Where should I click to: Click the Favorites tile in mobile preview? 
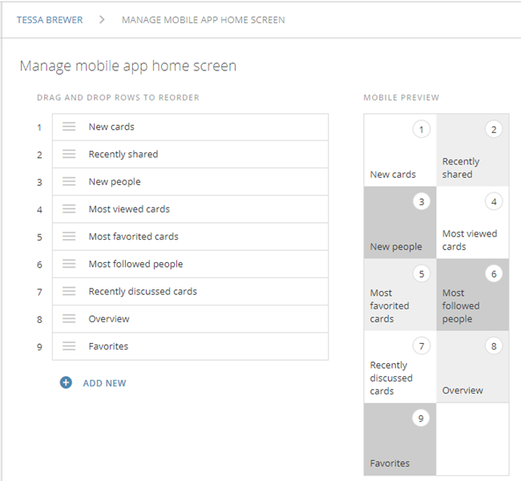(400, 439)
